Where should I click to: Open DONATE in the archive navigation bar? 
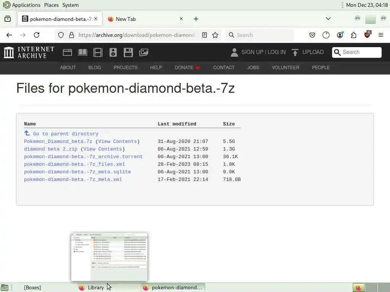[187, 68]
